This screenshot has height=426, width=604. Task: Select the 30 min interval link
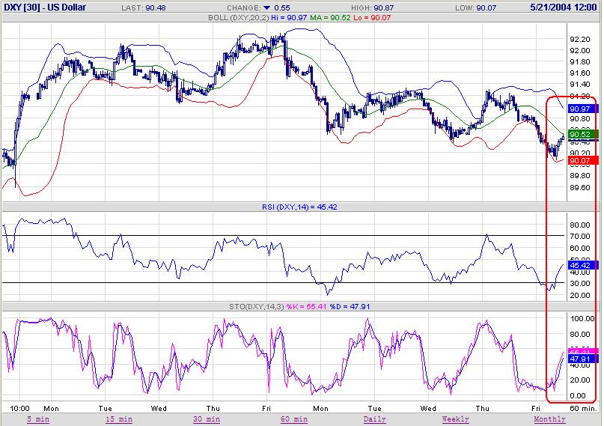pyautogui.click(x=206, y=419)
